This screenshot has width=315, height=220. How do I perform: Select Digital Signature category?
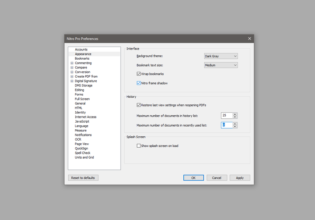point(86,81)
